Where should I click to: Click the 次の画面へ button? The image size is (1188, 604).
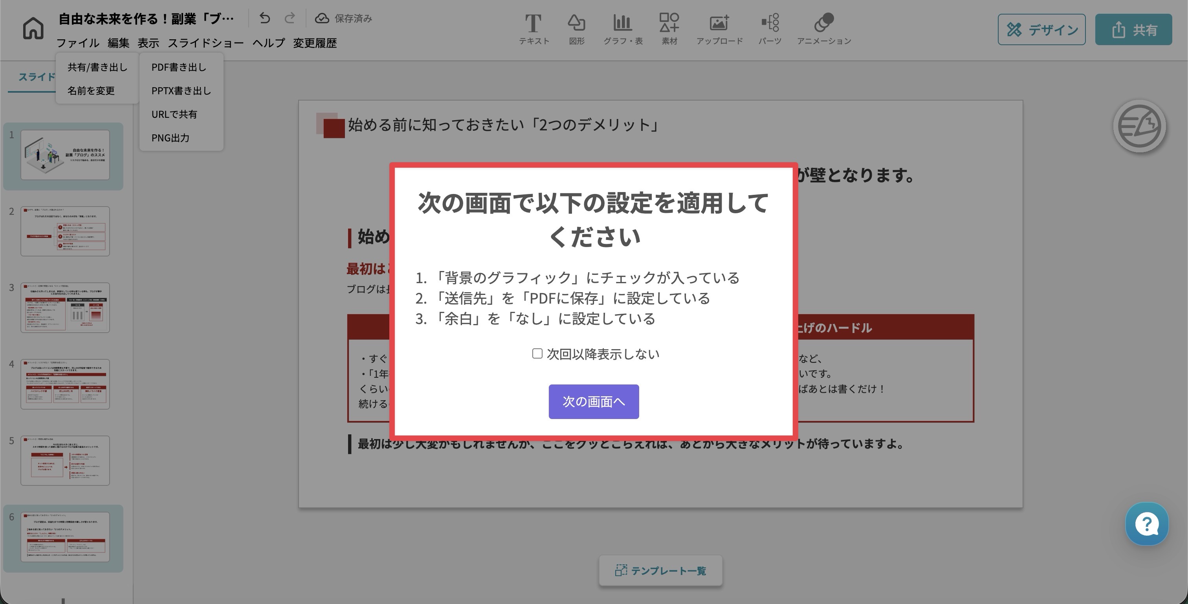pyautogui.click(x=594, y=402)
